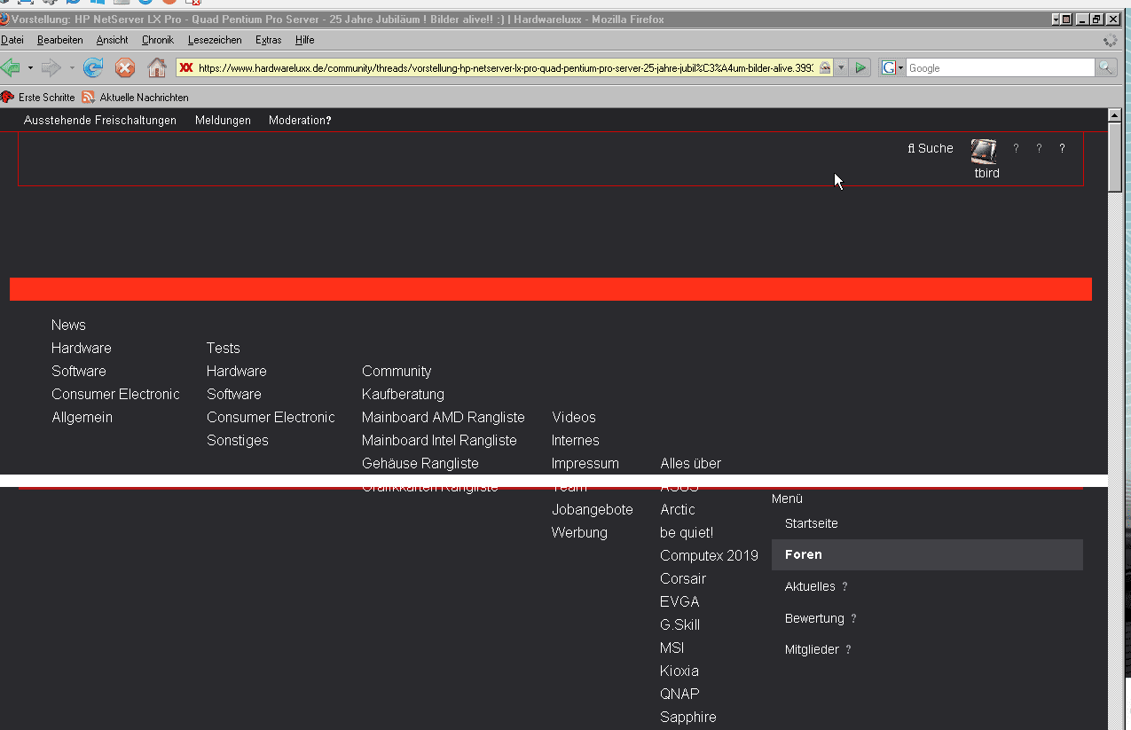Open the Sapphire brand link
This screenshot has width=1131, height=730.
point(688,717)
